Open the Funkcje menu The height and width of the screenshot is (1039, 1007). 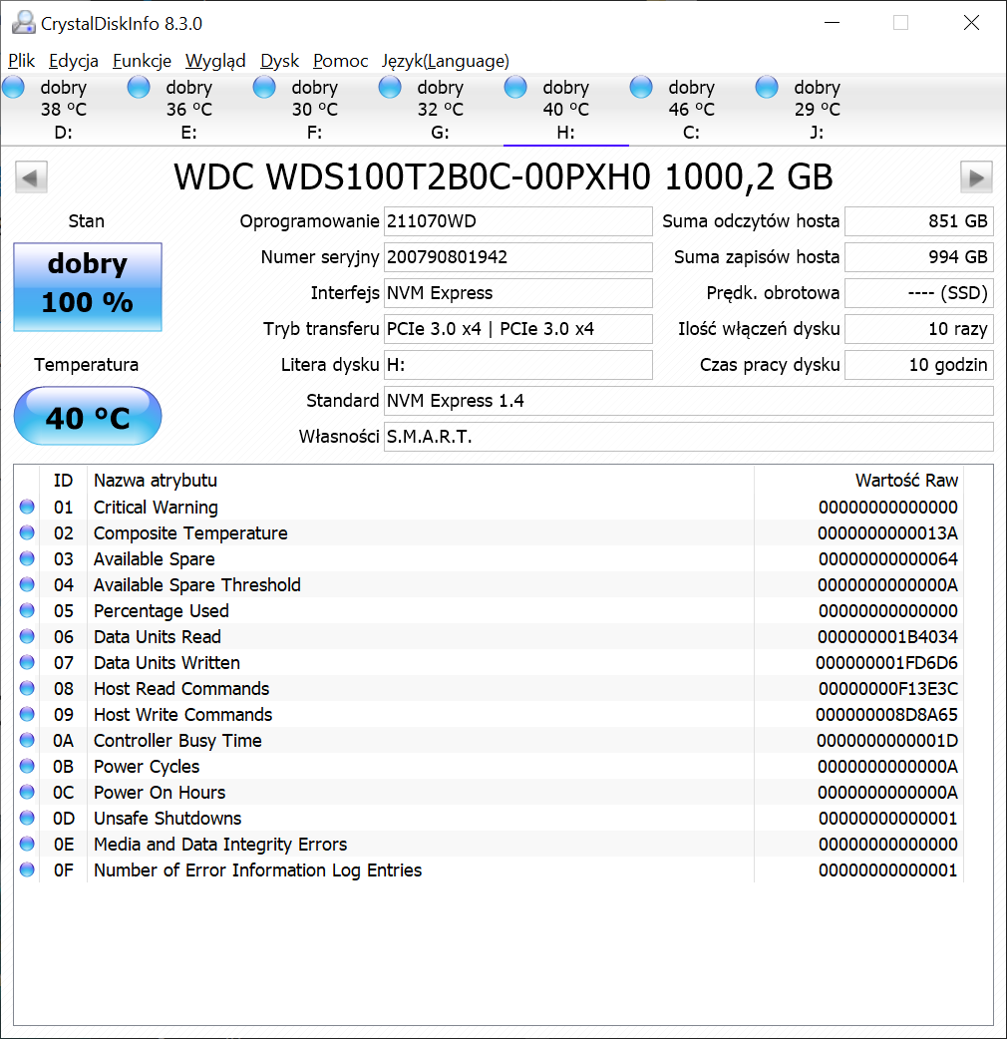pos(142,61)
